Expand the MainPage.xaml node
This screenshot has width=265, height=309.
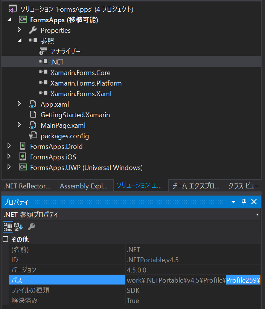(19, 125)
